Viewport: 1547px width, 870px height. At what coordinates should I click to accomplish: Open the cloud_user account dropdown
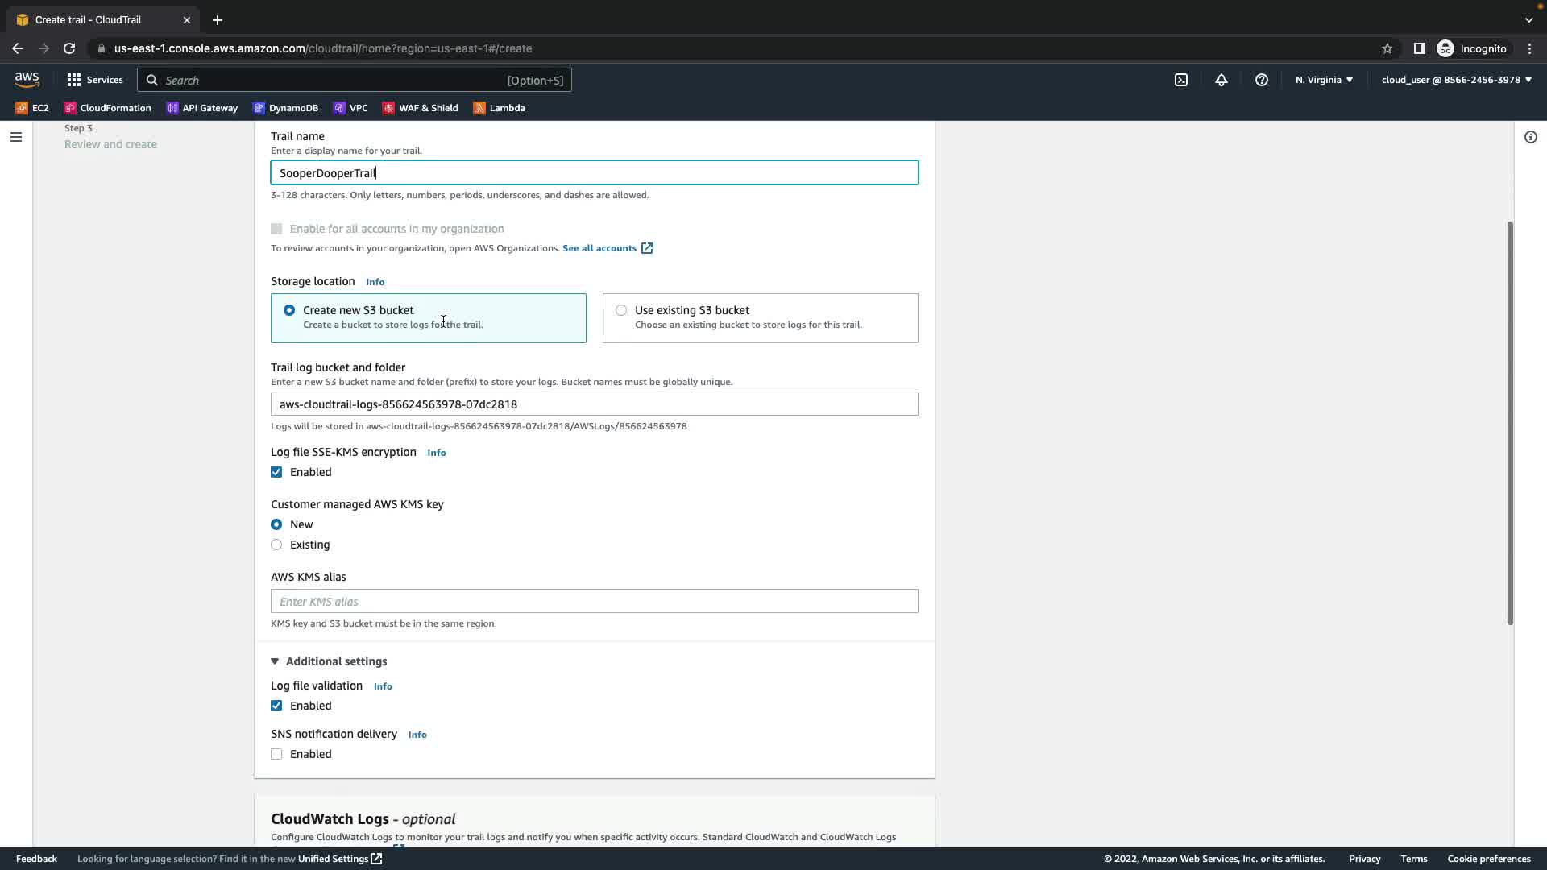pyautogui.click(x=1456, y=80)
